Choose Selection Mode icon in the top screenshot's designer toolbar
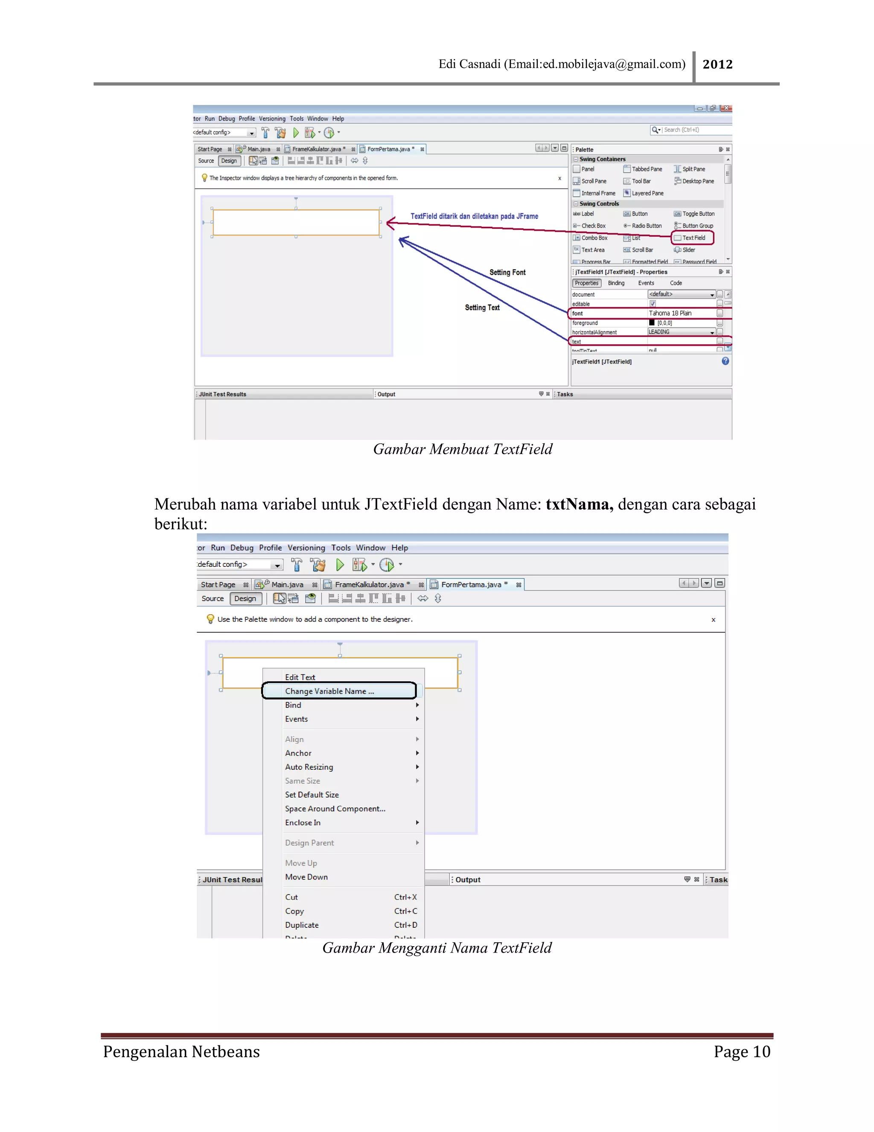 [x=253, y=161]
